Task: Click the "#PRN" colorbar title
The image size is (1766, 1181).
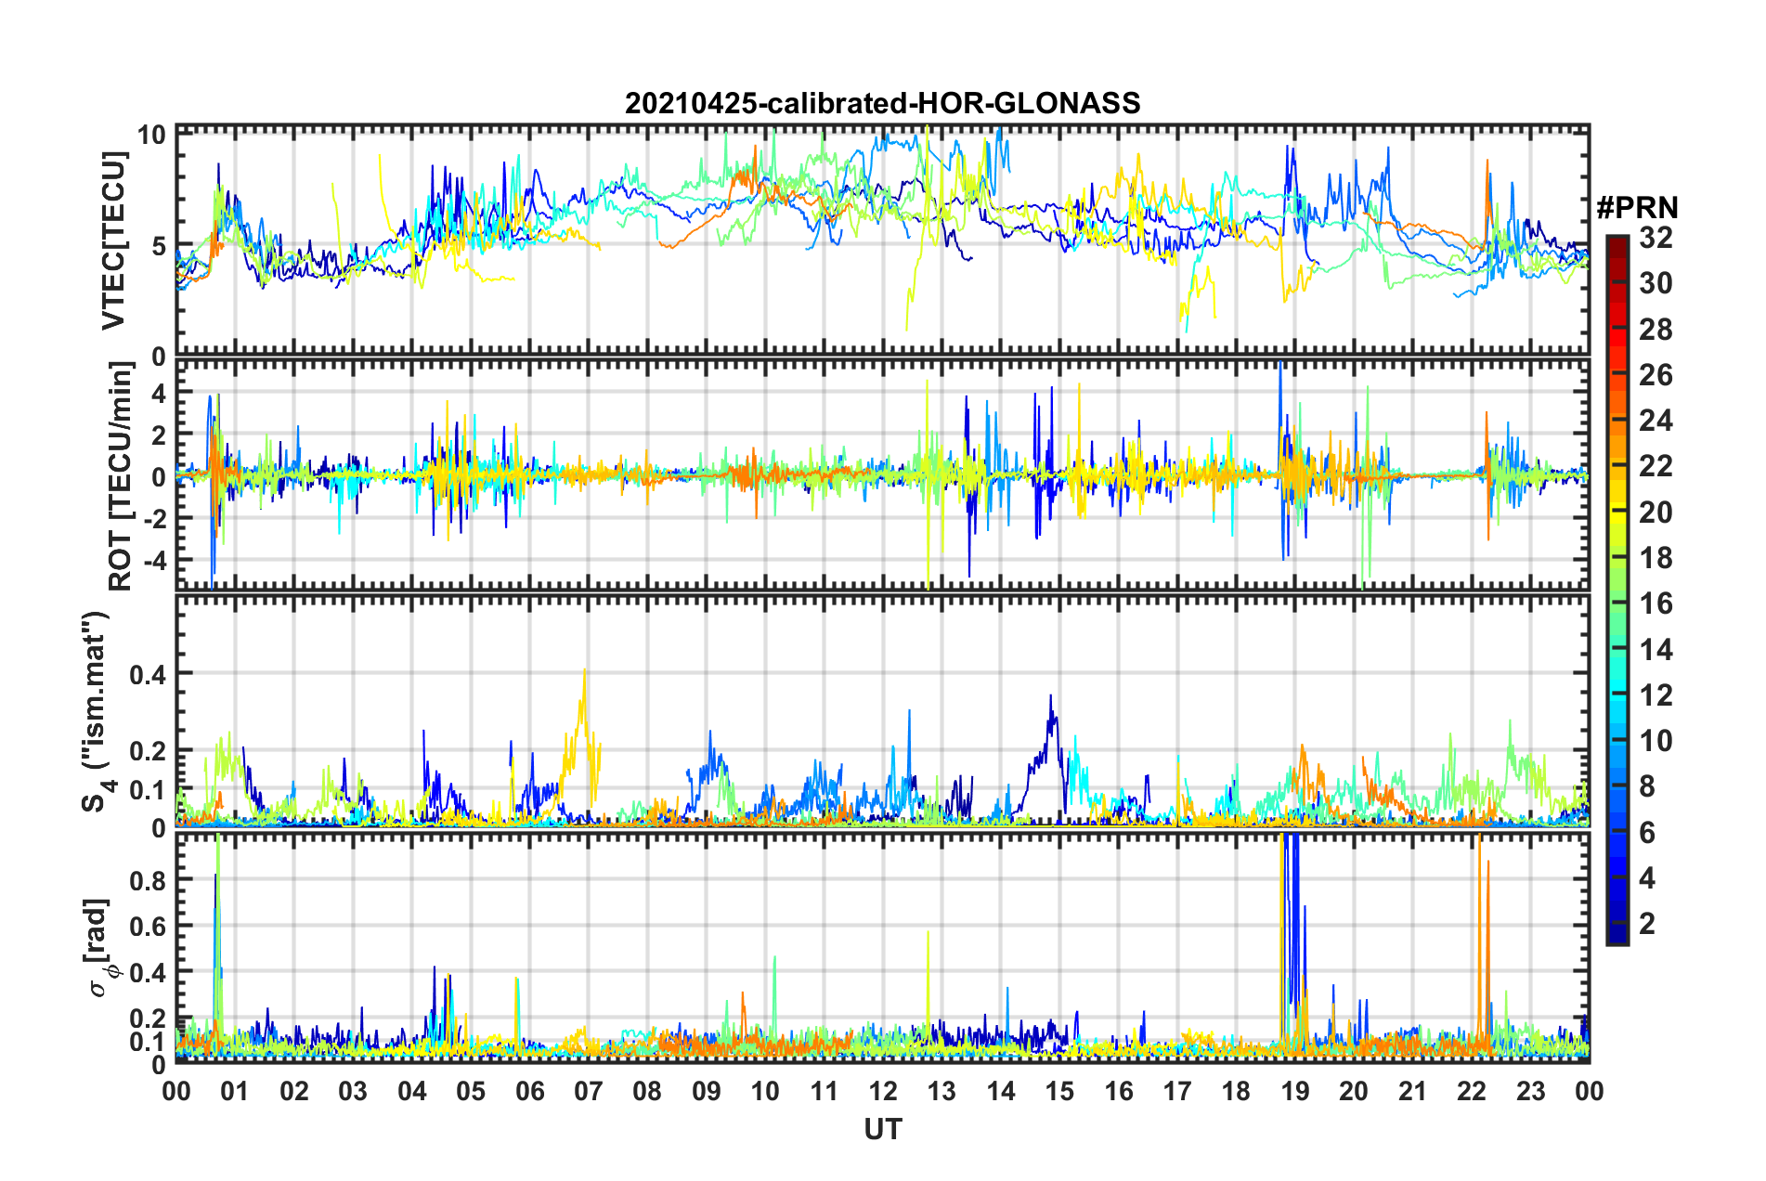Action: [x=1637, y=207]
